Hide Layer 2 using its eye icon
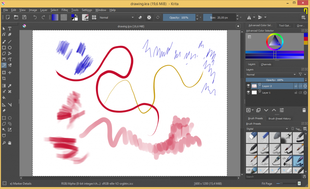The width and height of the screenshot is (310, 189). (x=248, y=86)
